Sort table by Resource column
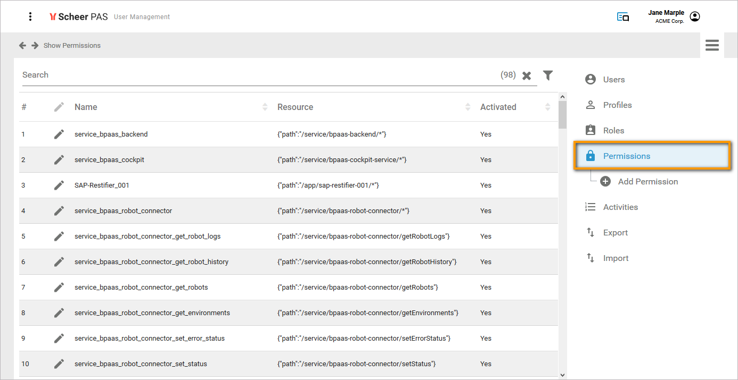This screenshot has width=738, height=380. point(468,107)
